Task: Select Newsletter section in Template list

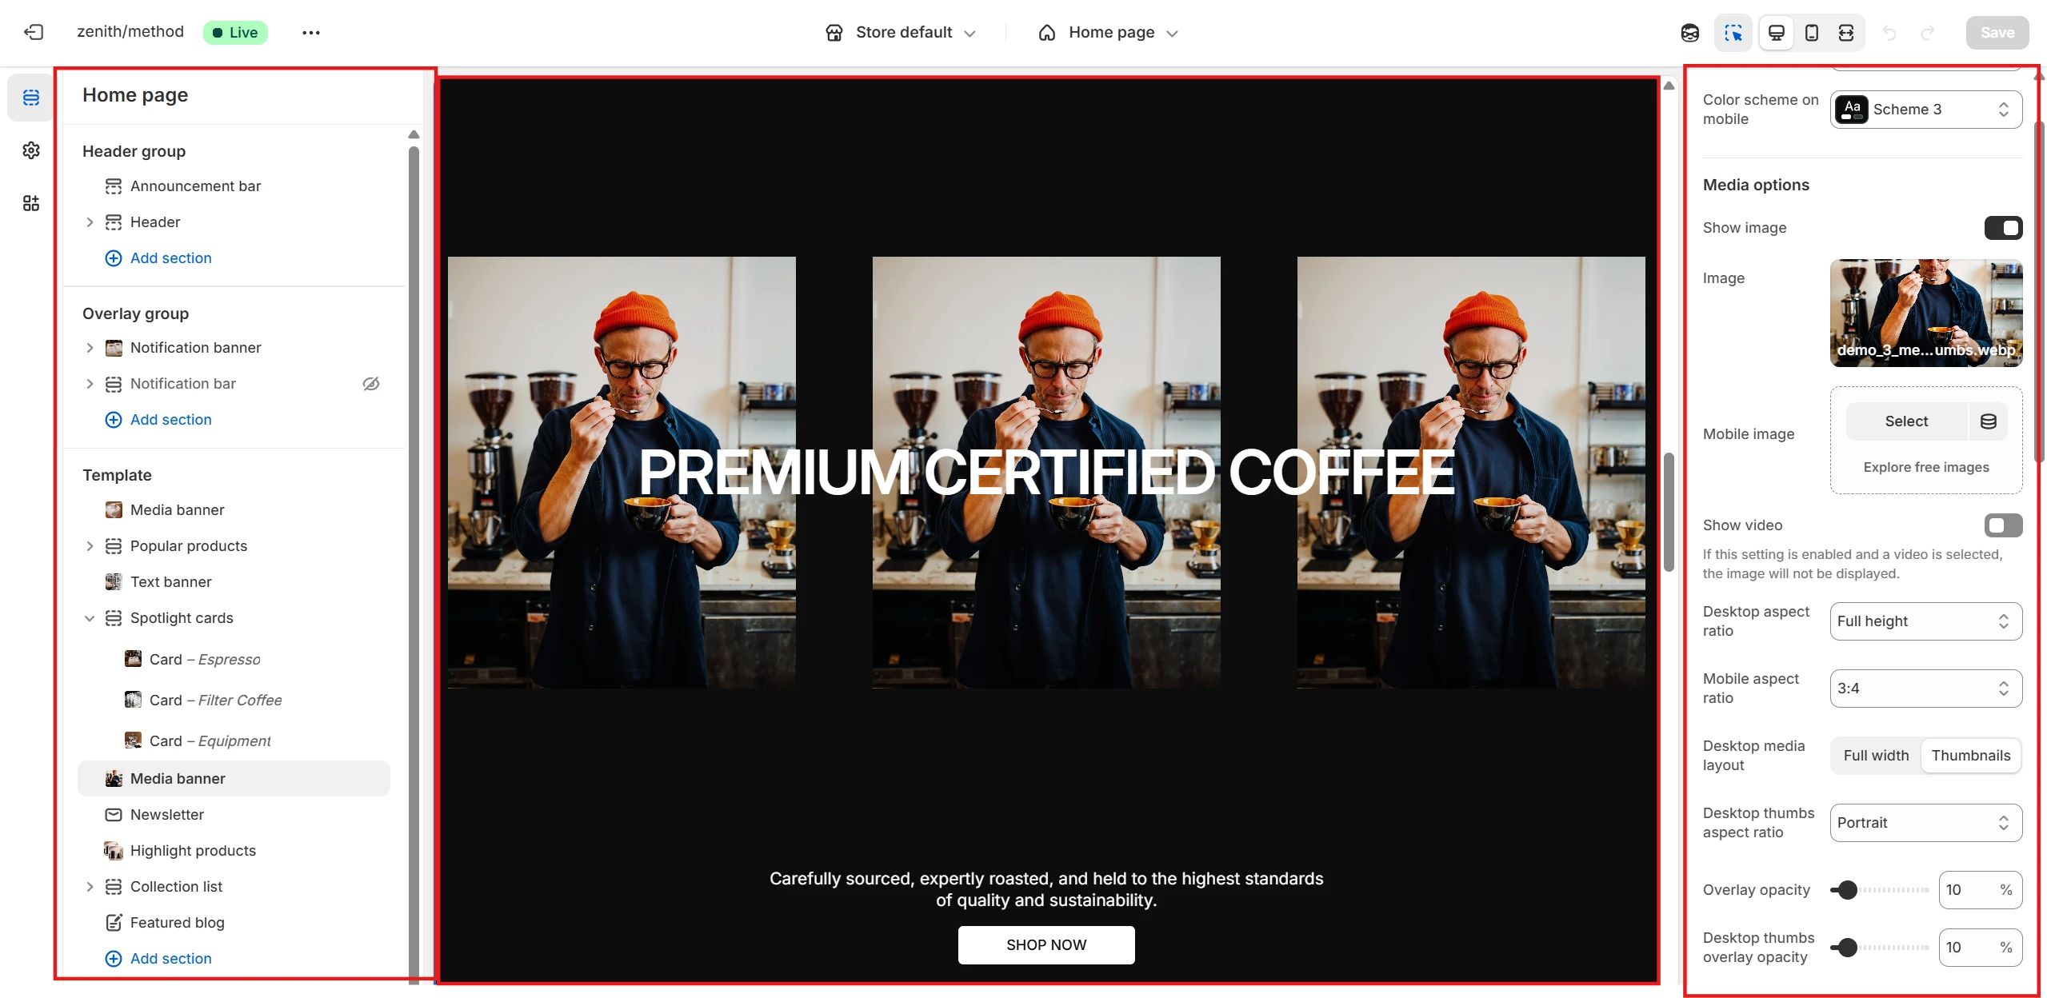Action: pos(167,815)
